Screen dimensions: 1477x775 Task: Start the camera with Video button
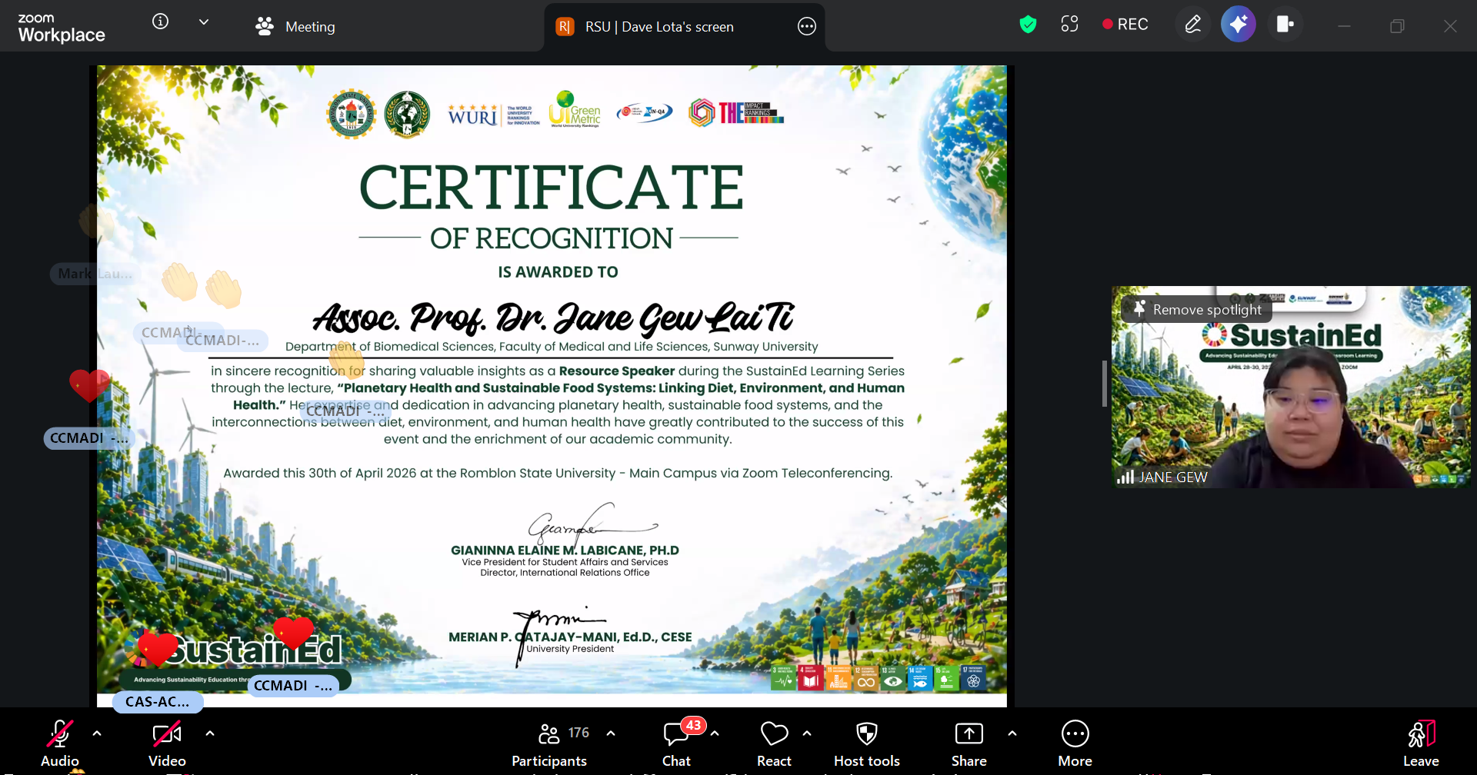pos(167,743)
